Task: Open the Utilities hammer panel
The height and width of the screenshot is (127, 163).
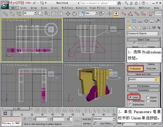Action: tap(157, 21)
